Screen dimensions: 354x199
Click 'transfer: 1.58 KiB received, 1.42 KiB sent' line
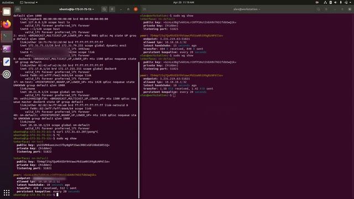pos(178,88)
